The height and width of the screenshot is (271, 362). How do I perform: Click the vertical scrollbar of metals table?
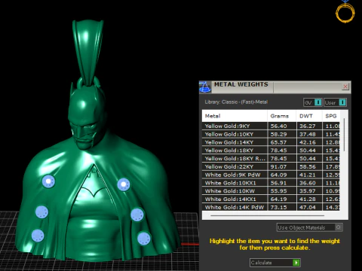(x=344, y=135)
